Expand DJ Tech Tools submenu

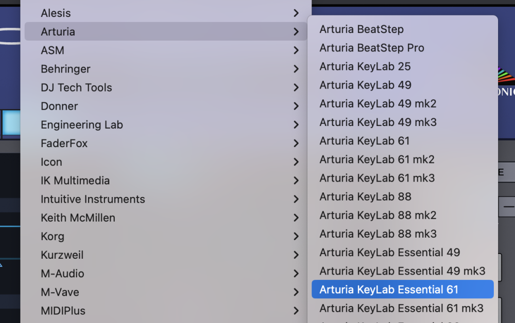pos(76,87)
